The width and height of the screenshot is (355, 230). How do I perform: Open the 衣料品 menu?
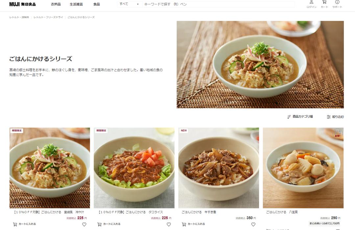pyautogui.click(x=56, y=4)
